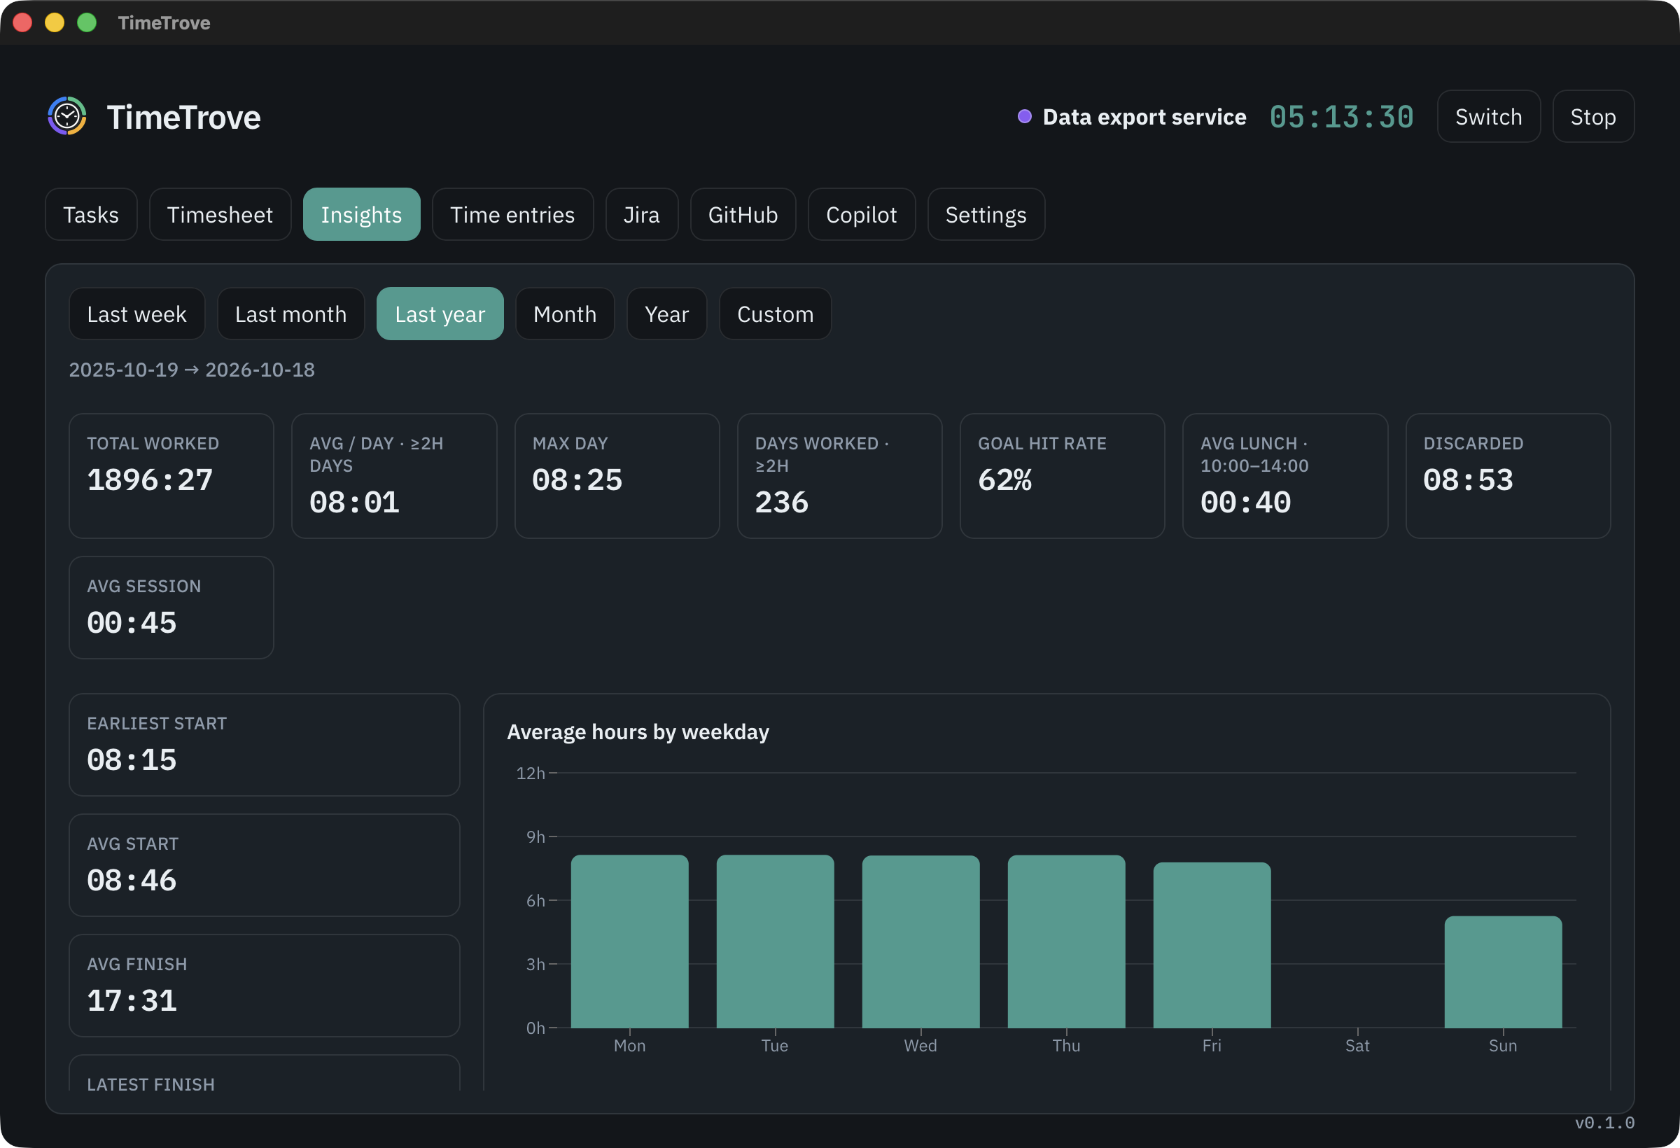Click the Avg / Day 08:01 card
This screenshot has width=1680, height=1148.
pyautogui.click(x=394, y=476)
